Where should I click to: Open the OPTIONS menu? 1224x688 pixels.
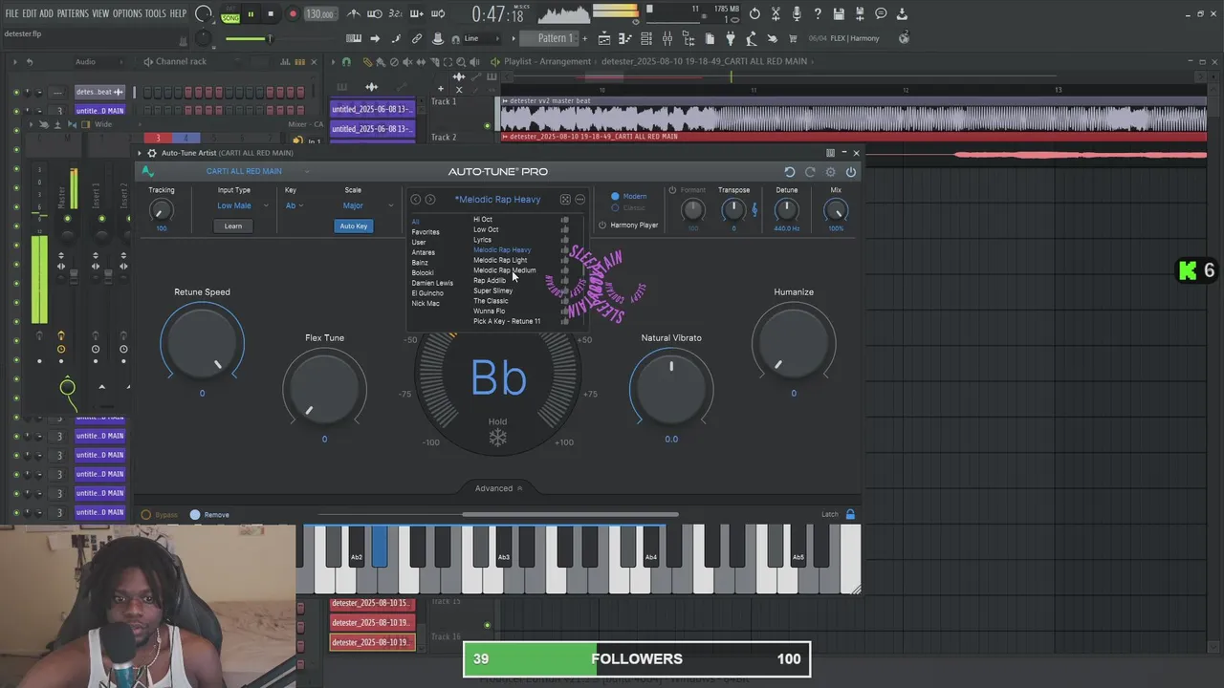pyautogui.click(x=127, y=13)
